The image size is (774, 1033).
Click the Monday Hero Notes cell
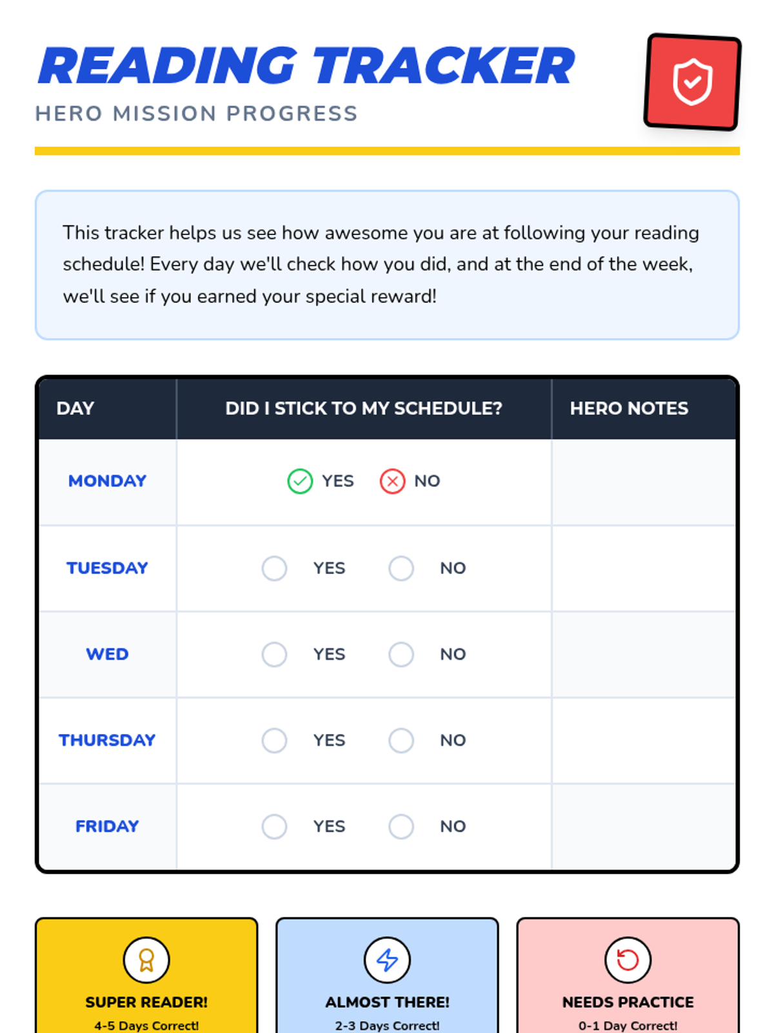click(x=643, y=482)
